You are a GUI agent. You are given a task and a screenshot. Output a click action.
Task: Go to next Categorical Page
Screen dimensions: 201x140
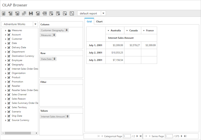point(137,136)
